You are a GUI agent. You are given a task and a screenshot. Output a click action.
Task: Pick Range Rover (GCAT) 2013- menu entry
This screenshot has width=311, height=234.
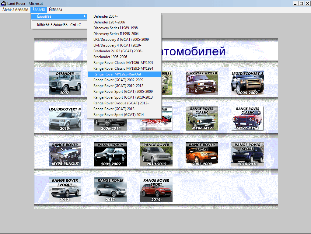pyautogui.click(x=124, y=109)
